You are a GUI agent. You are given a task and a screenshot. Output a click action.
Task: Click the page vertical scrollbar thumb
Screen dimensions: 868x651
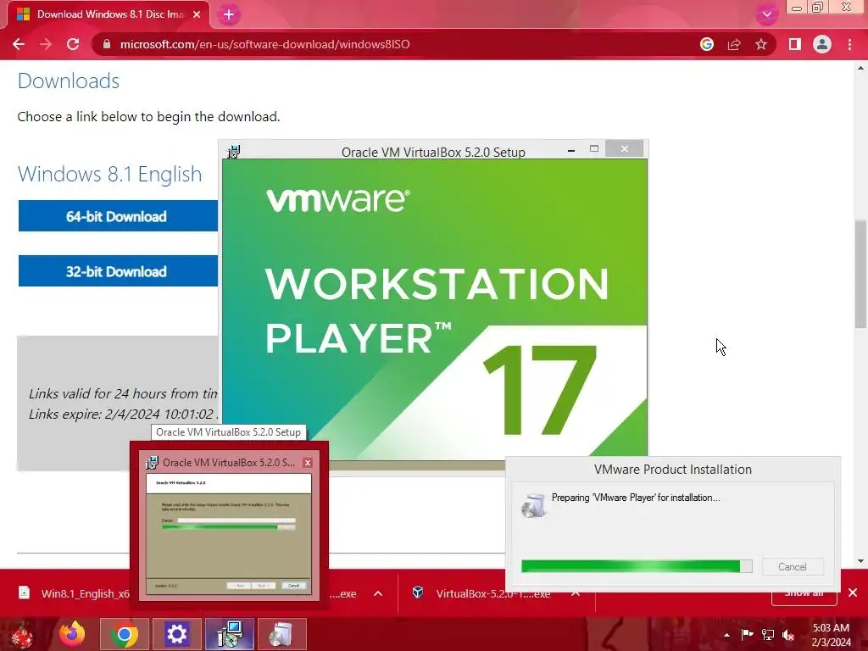(x=860, y=274)
